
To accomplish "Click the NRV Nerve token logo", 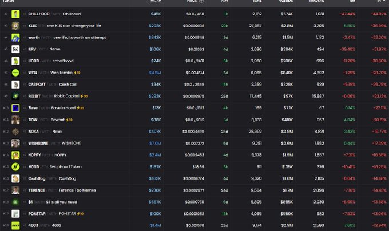I will pos(15,49).
